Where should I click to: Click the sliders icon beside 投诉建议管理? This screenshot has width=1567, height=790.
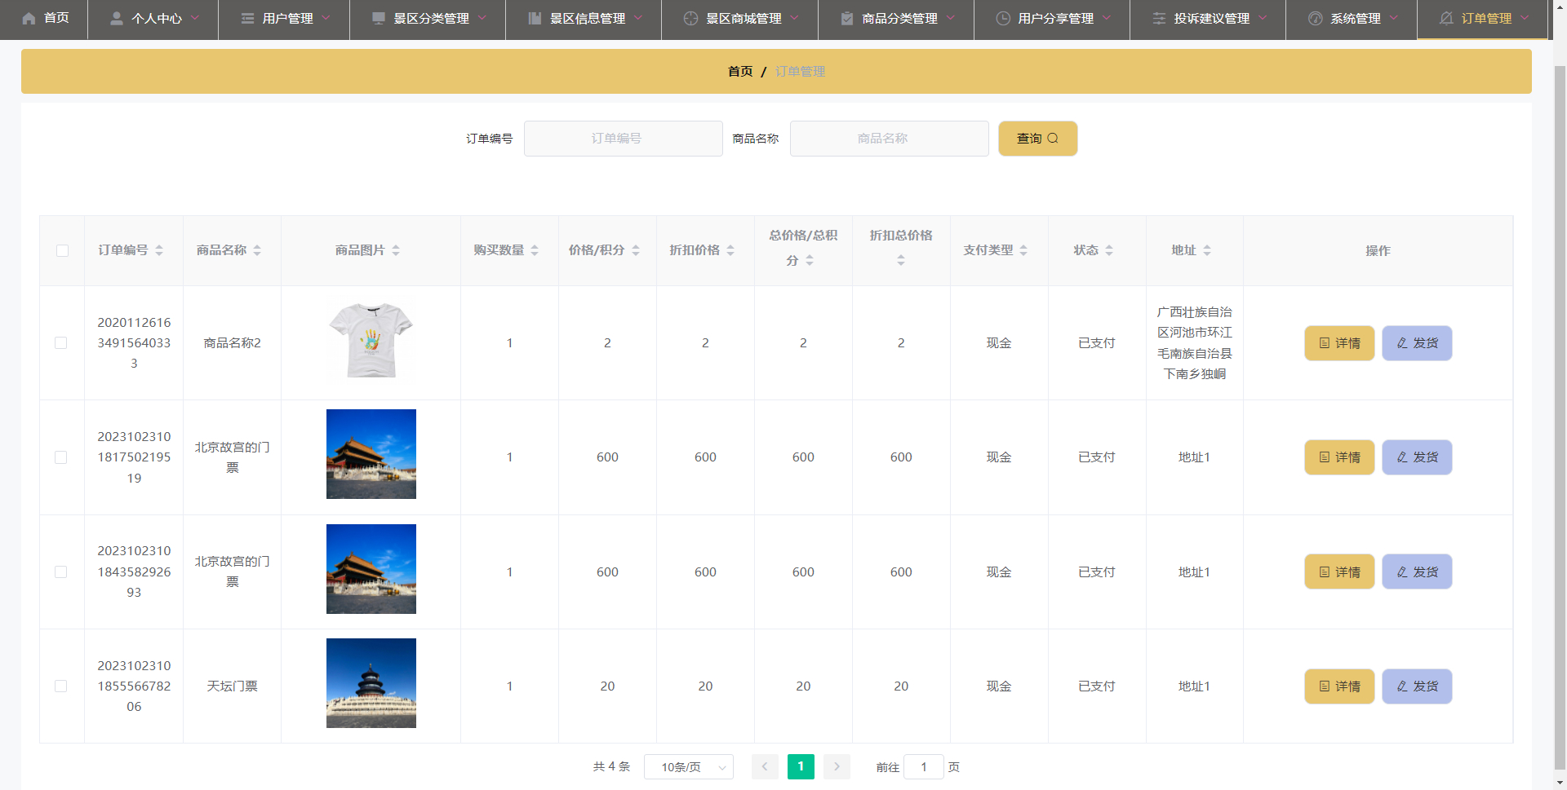pos(1159,18)
